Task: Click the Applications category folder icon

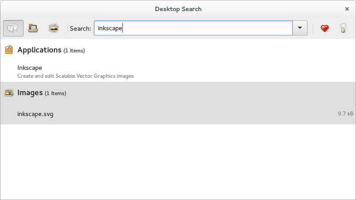Action: point(8,49)
